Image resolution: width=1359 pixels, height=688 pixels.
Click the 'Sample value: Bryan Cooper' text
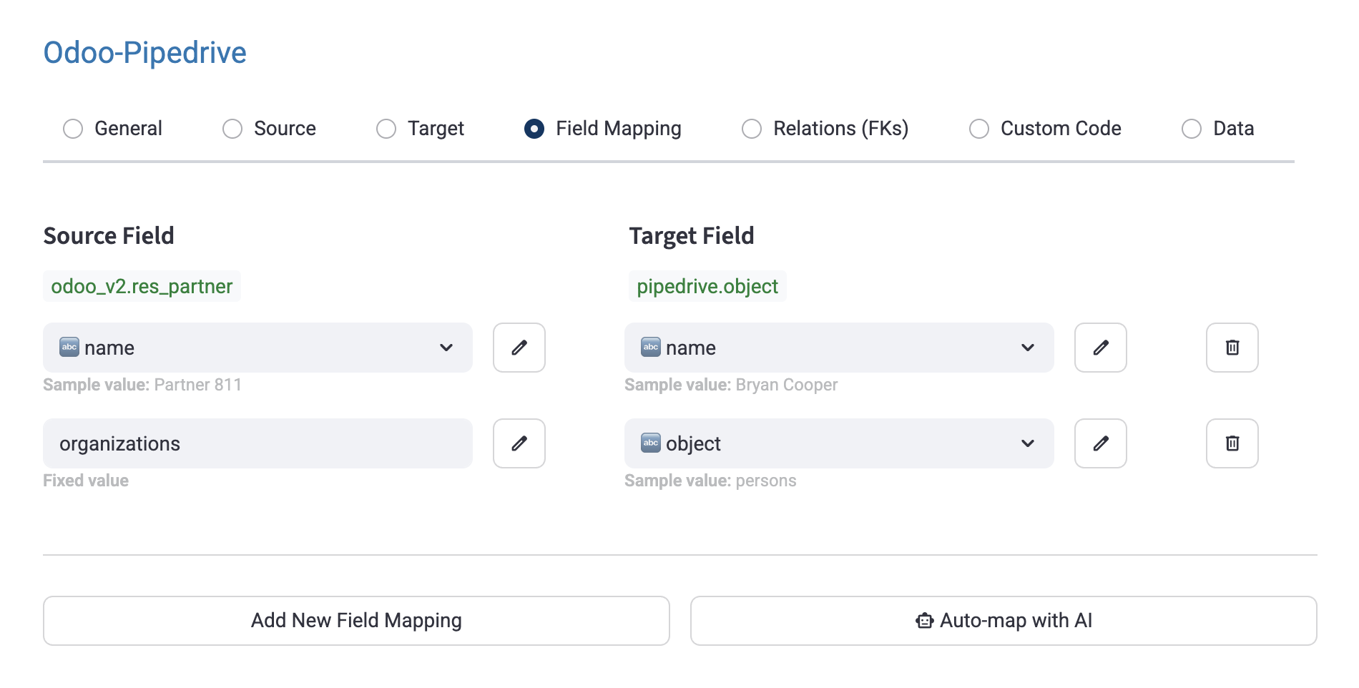pyautogui.click(x=731, y=385)
